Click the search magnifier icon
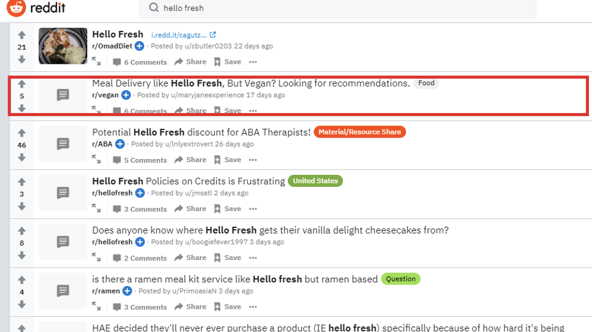The height and width of the screenshot is (332, 592). [x=154, y=8]
